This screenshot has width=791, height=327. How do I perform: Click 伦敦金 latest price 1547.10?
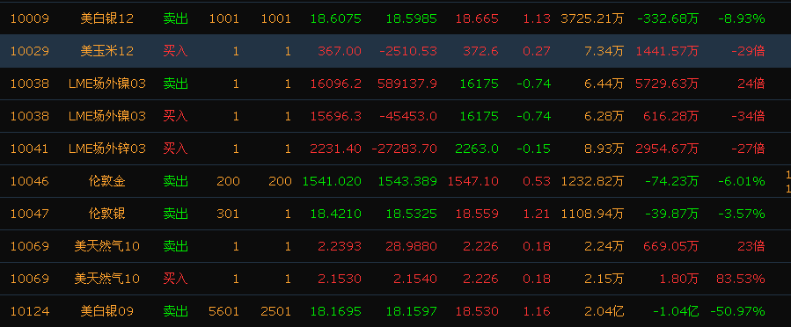click(x=472, y=181)
